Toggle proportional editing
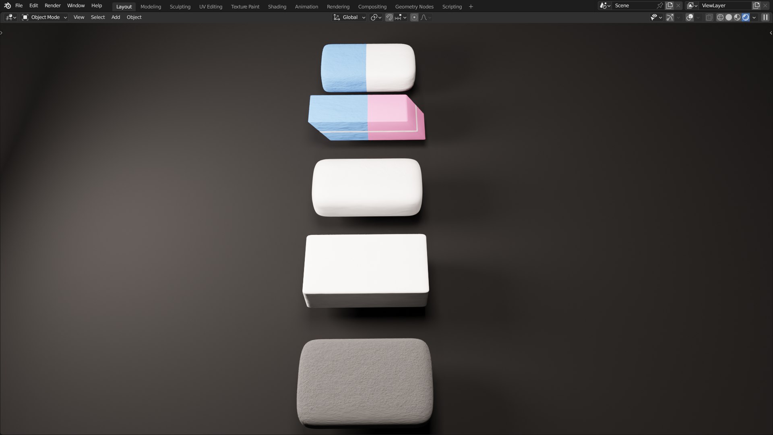 coord(414,17)
